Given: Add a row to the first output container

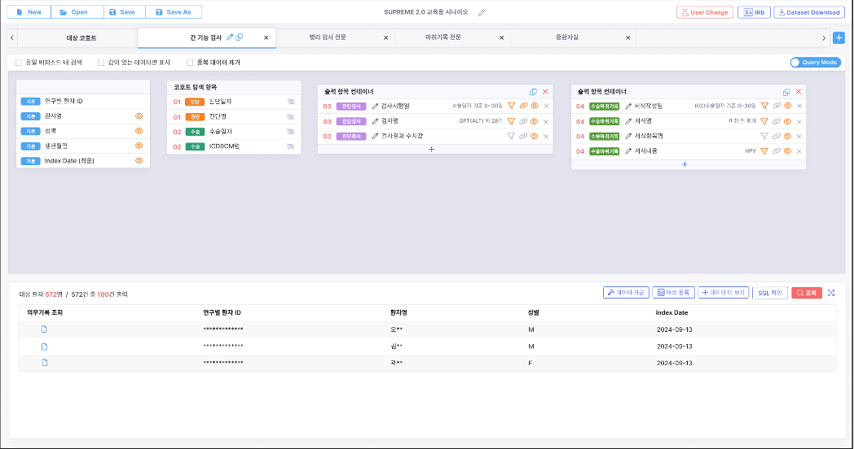Looking at the screenshot, I should pos(431,149).
